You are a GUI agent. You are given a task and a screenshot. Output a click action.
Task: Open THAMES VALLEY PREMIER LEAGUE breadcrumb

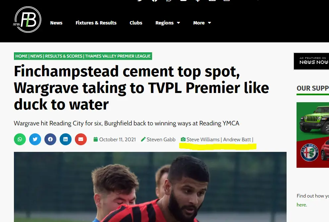point(118,56)
